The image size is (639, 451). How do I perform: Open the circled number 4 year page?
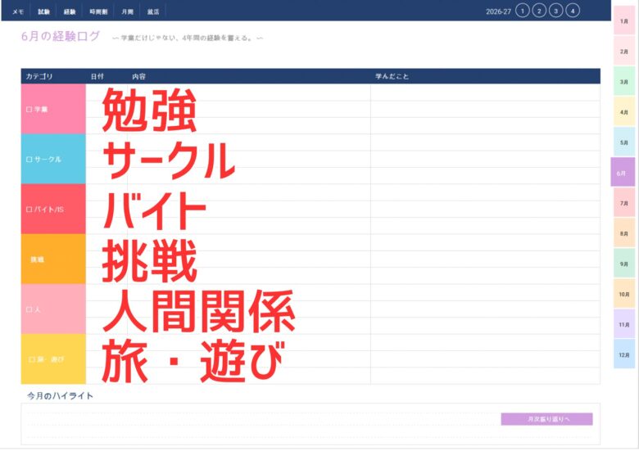click(573, 11)
